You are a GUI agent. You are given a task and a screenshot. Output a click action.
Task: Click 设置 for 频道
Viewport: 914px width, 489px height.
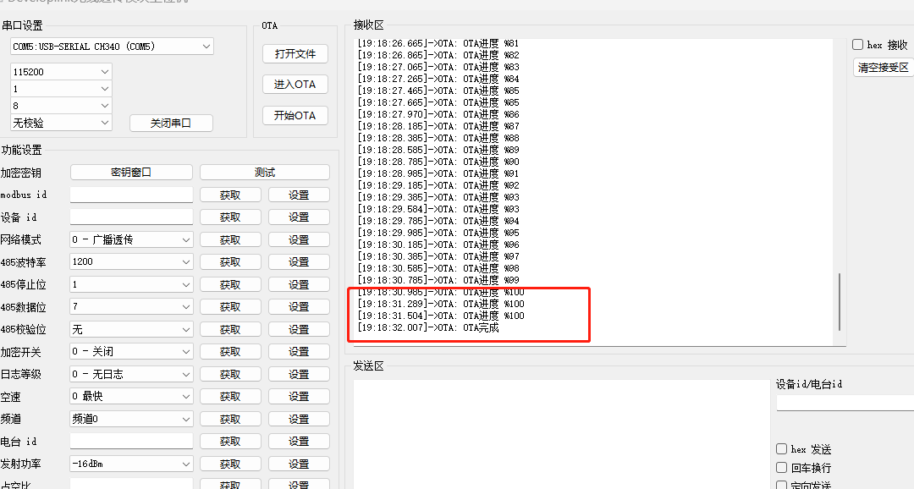coord(299,419)
